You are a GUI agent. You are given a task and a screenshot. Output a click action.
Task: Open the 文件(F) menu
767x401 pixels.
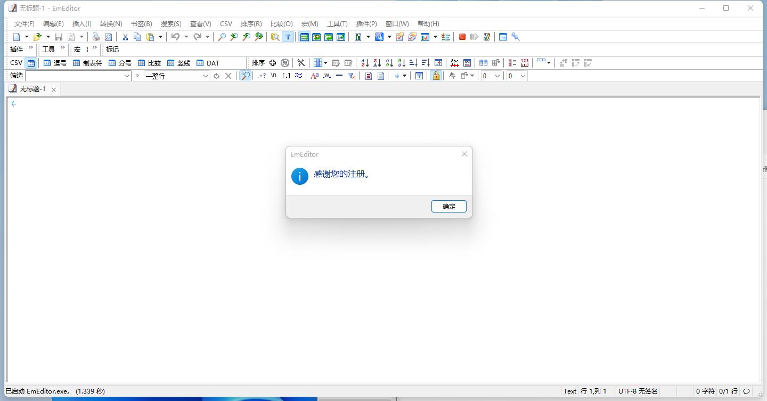click(x=24, y=23)
